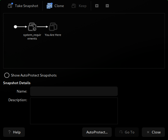Click the Go To button
168x140 pixels.
point(127,132)
